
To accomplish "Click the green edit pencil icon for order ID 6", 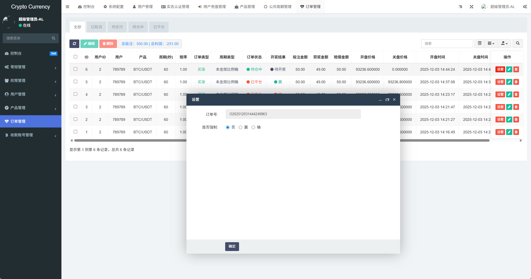I will click(509, 69).
